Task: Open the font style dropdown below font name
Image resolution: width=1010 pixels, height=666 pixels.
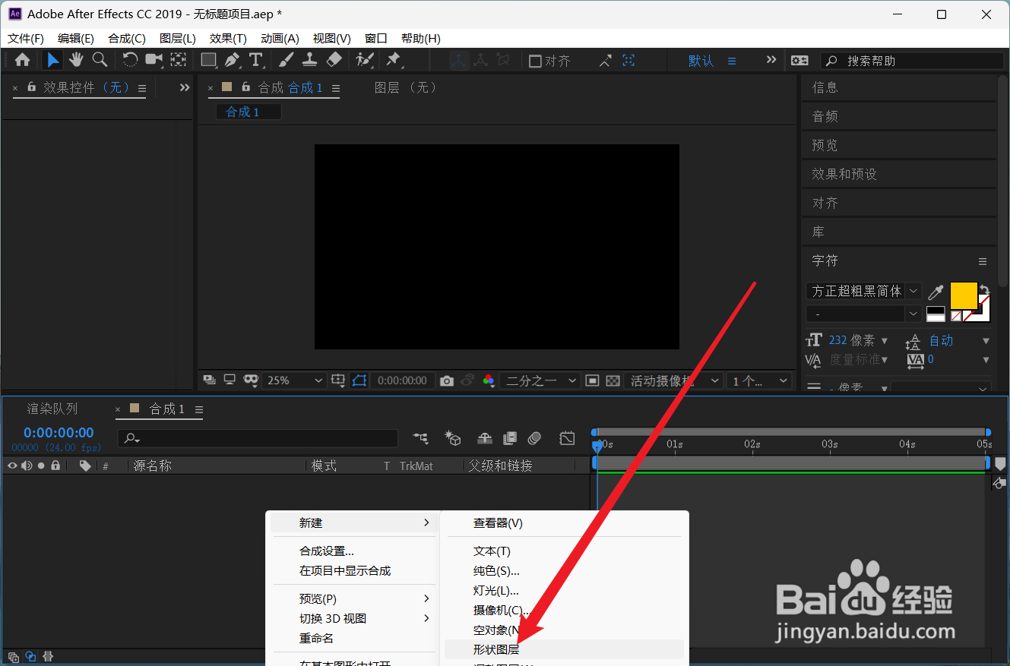Action: (x=863, y=314)
